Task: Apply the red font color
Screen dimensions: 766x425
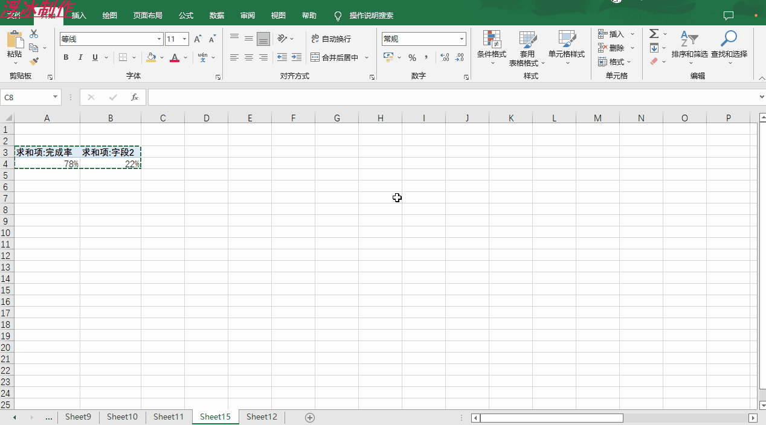Action: coord(175,57)
